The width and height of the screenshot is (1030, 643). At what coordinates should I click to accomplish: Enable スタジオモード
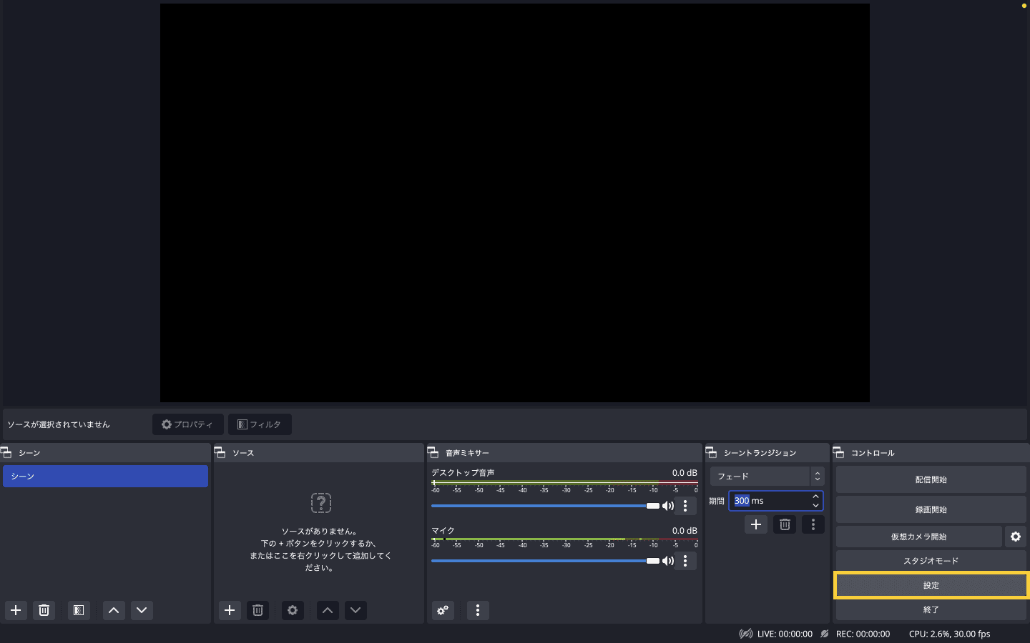[x=931, y=561]
